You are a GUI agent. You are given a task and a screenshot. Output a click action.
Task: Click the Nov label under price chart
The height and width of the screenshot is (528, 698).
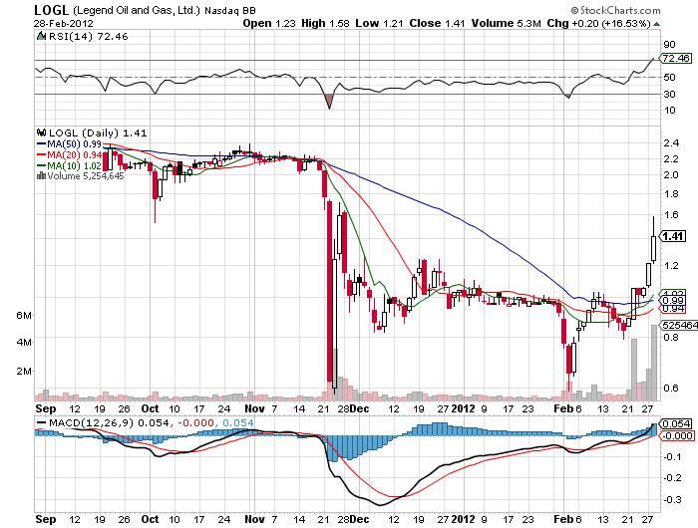[x=254, y=408]
